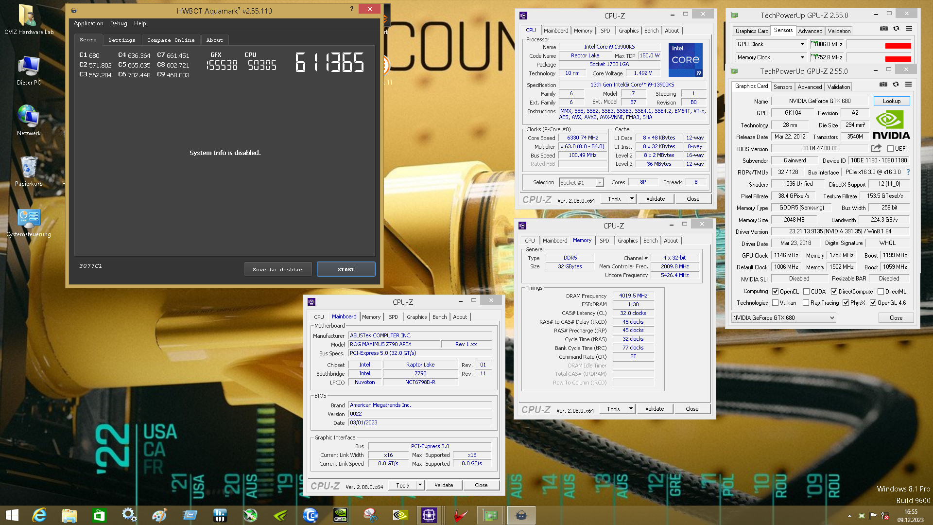Click Save to desktop button

[278, 269]
